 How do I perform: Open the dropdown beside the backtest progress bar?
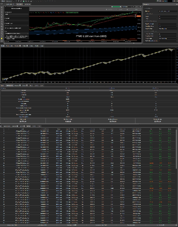[127, 7]
